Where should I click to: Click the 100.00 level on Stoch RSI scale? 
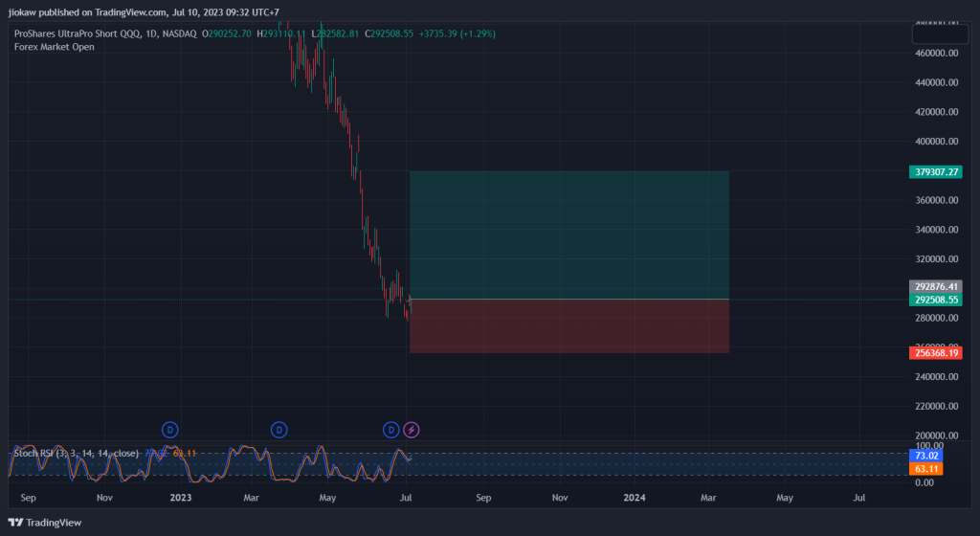928,446
